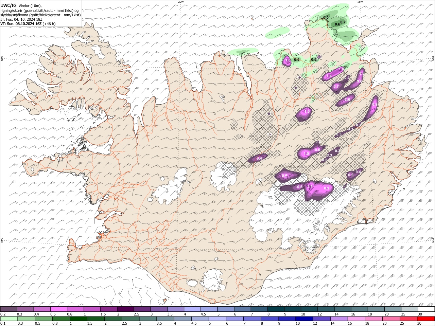
Task: Pick the darkest purple snow swatch labelled 2
Action: point(125,309)
